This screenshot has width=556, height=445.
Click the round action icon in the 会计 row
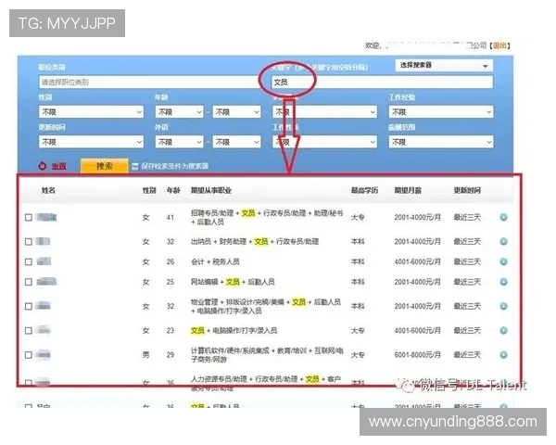[503, 261]
